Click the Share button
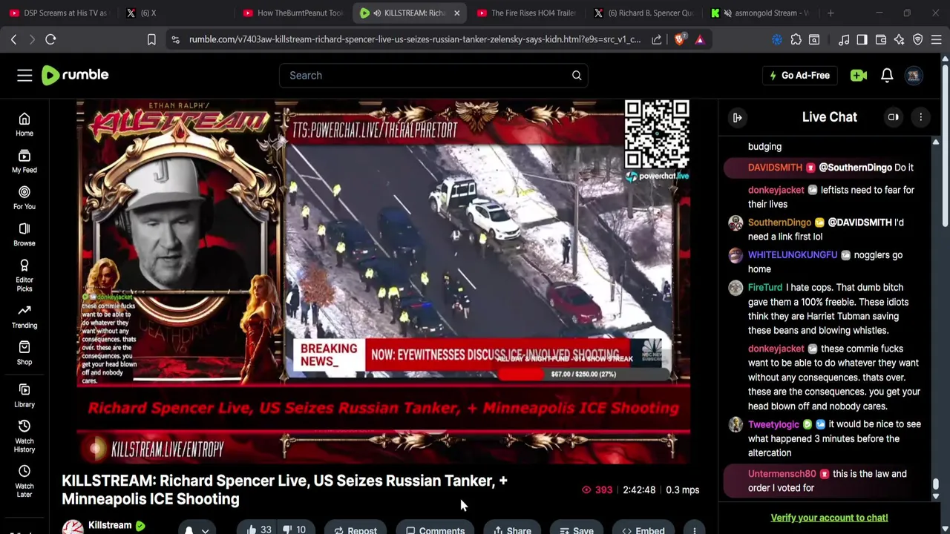Viewport: 950px width, 534px height. tap(512, 530)
